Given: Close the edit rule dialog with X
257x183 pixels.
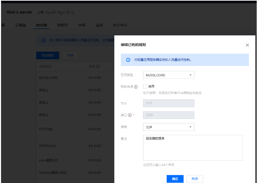Looking at the screenshot, I should (247, 45).
